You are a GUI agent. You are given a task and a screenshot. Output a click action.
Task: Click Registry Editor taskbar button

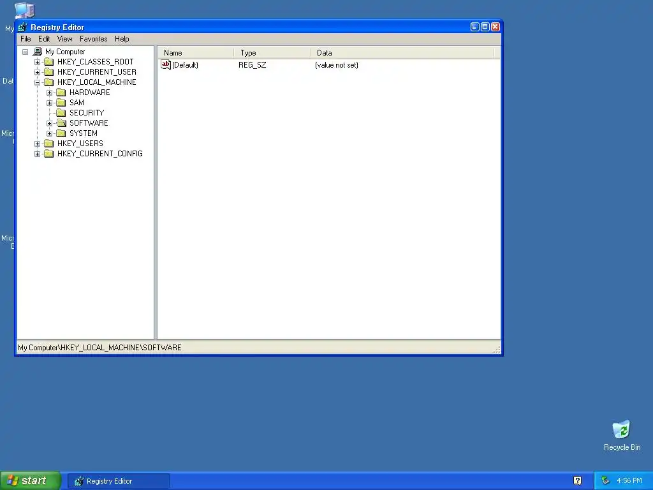tap(119, 481)
